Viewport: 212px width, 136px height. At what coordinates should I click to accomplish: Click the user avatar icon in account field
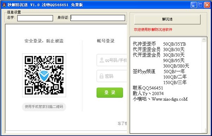[x=102, y=60]
